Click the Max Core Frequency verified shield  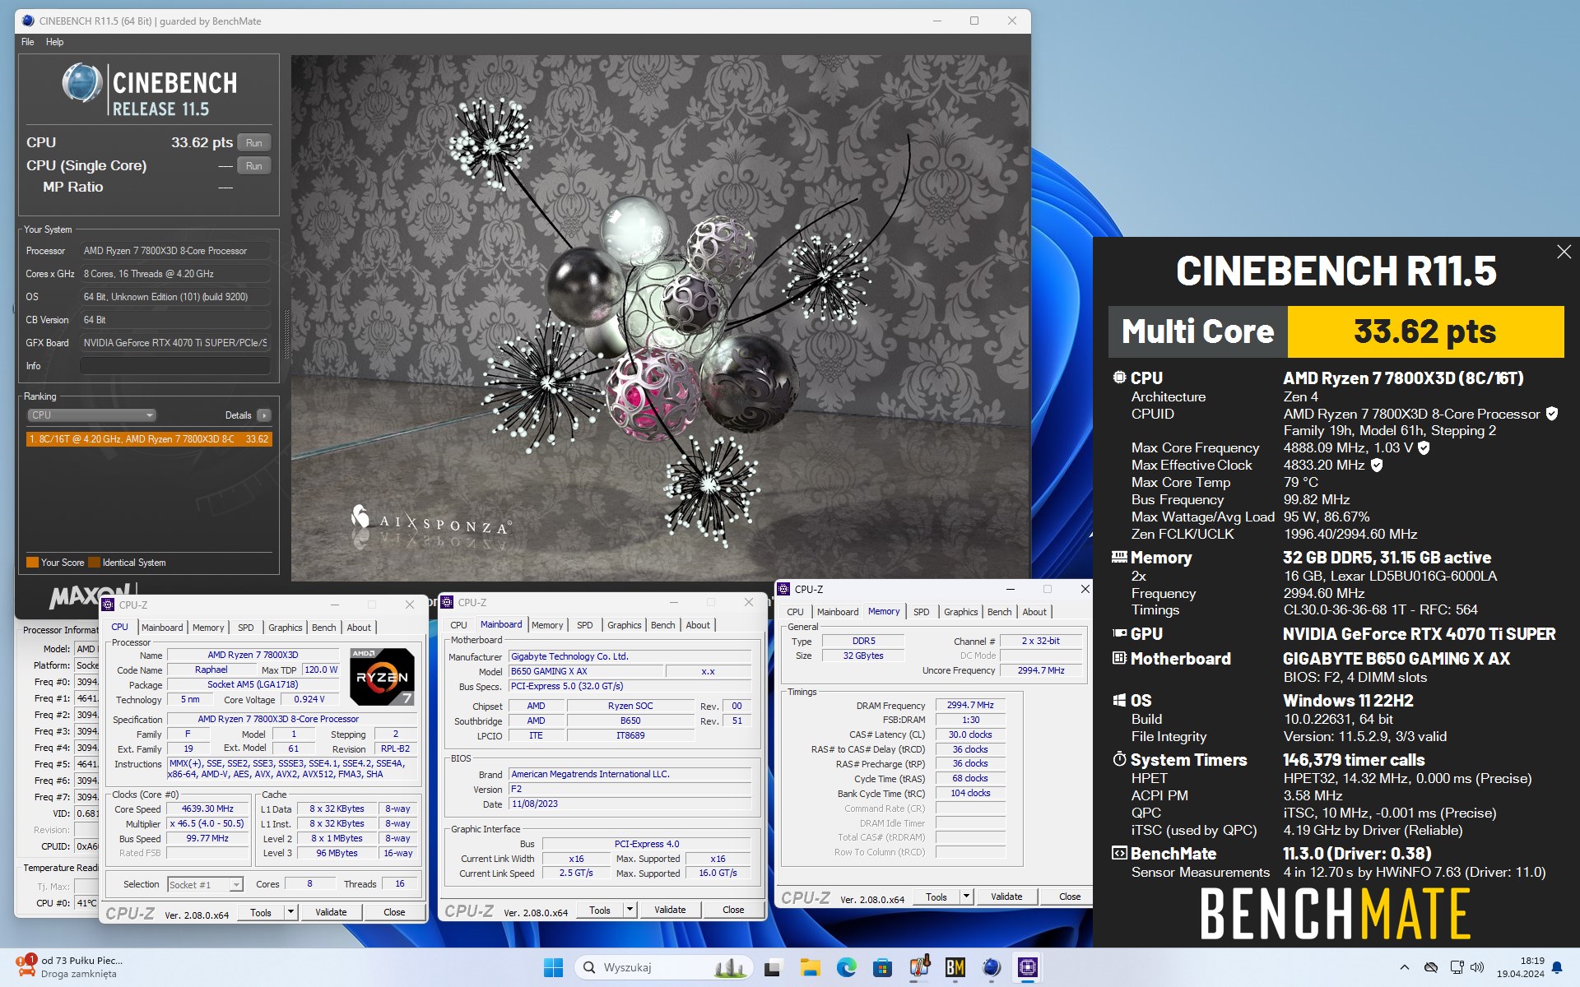click(1424, 447)
